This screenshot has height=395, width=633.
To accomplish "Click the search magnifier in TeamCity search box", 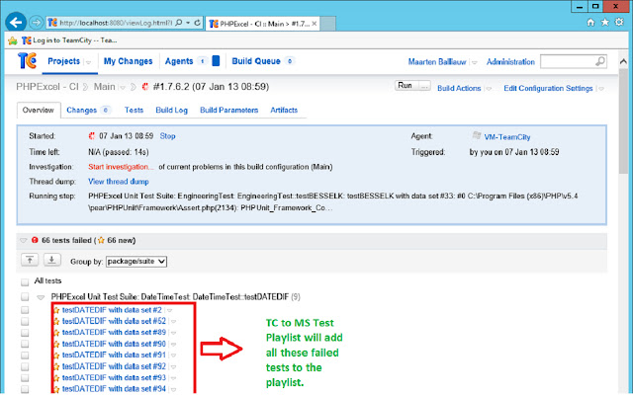I will [x=600, y=61].
